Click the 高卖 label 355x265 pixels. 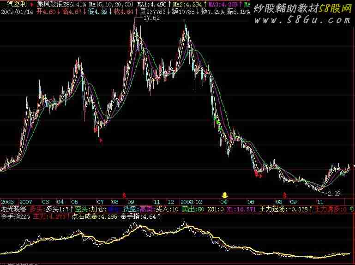146,209
